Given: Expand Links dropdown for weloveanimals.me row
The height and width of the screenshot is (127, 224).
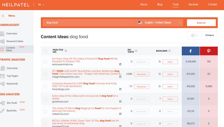Looking at the screenshot, I should [x=170, y=62].
